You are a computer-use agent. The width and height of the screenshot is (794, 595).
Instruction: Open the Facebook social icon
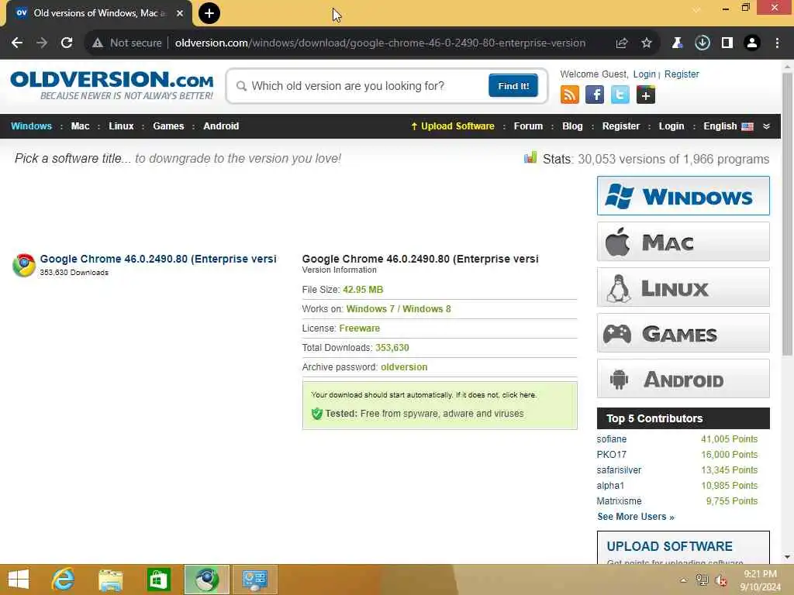[595, 95]
